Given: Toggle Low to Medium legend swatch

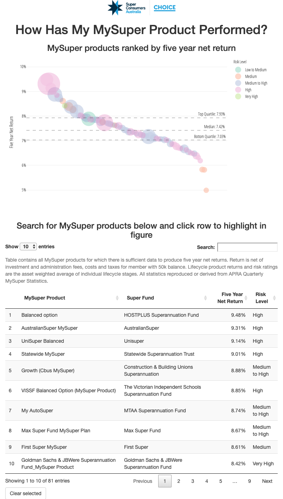Looking at the screenshot, I should pos(238,70).
